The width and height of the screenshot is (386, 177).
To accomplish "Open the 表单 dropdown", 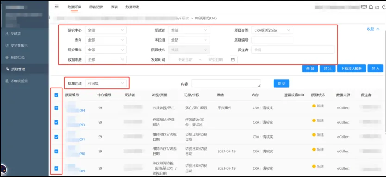I will (x=106, y=40).
